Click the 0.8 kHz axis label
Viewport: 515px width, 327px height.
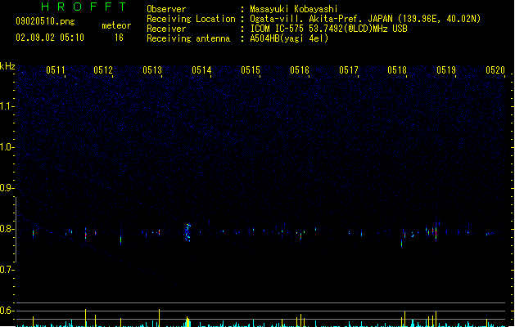(x=7, y=229)
